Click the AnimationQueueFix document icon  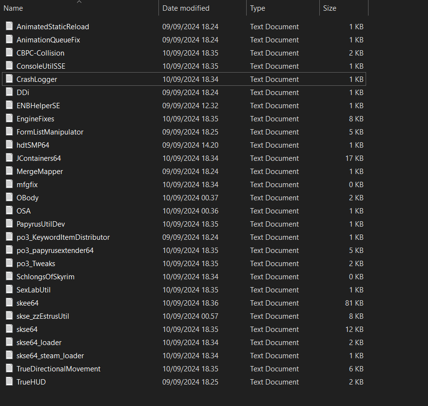coord(9,39)
